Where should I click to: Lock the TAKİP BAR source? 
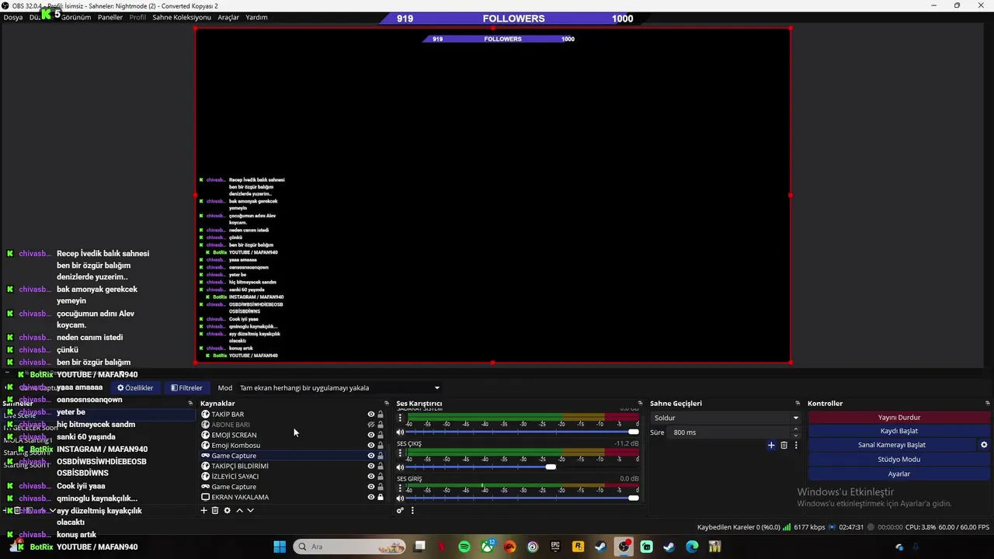380,415
